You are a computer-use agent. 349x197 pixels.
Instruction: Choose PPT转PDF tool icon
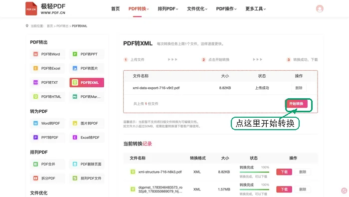[35, 138]
